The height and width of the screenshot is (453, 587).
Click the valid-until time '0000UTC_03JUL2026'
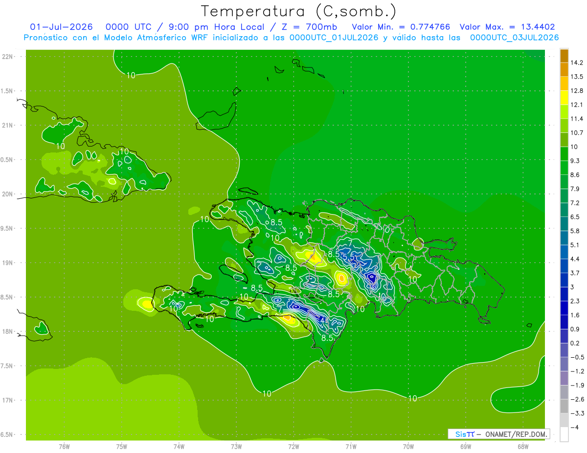pyautogui.click(x=514, y=38)
